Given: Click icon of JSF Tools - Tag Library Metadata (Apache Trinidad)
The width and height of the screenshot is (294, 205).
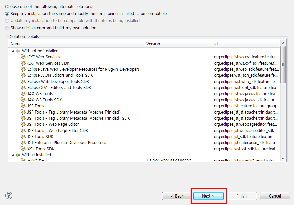Looking at the screenshot, I should click(x=23, y=112).
